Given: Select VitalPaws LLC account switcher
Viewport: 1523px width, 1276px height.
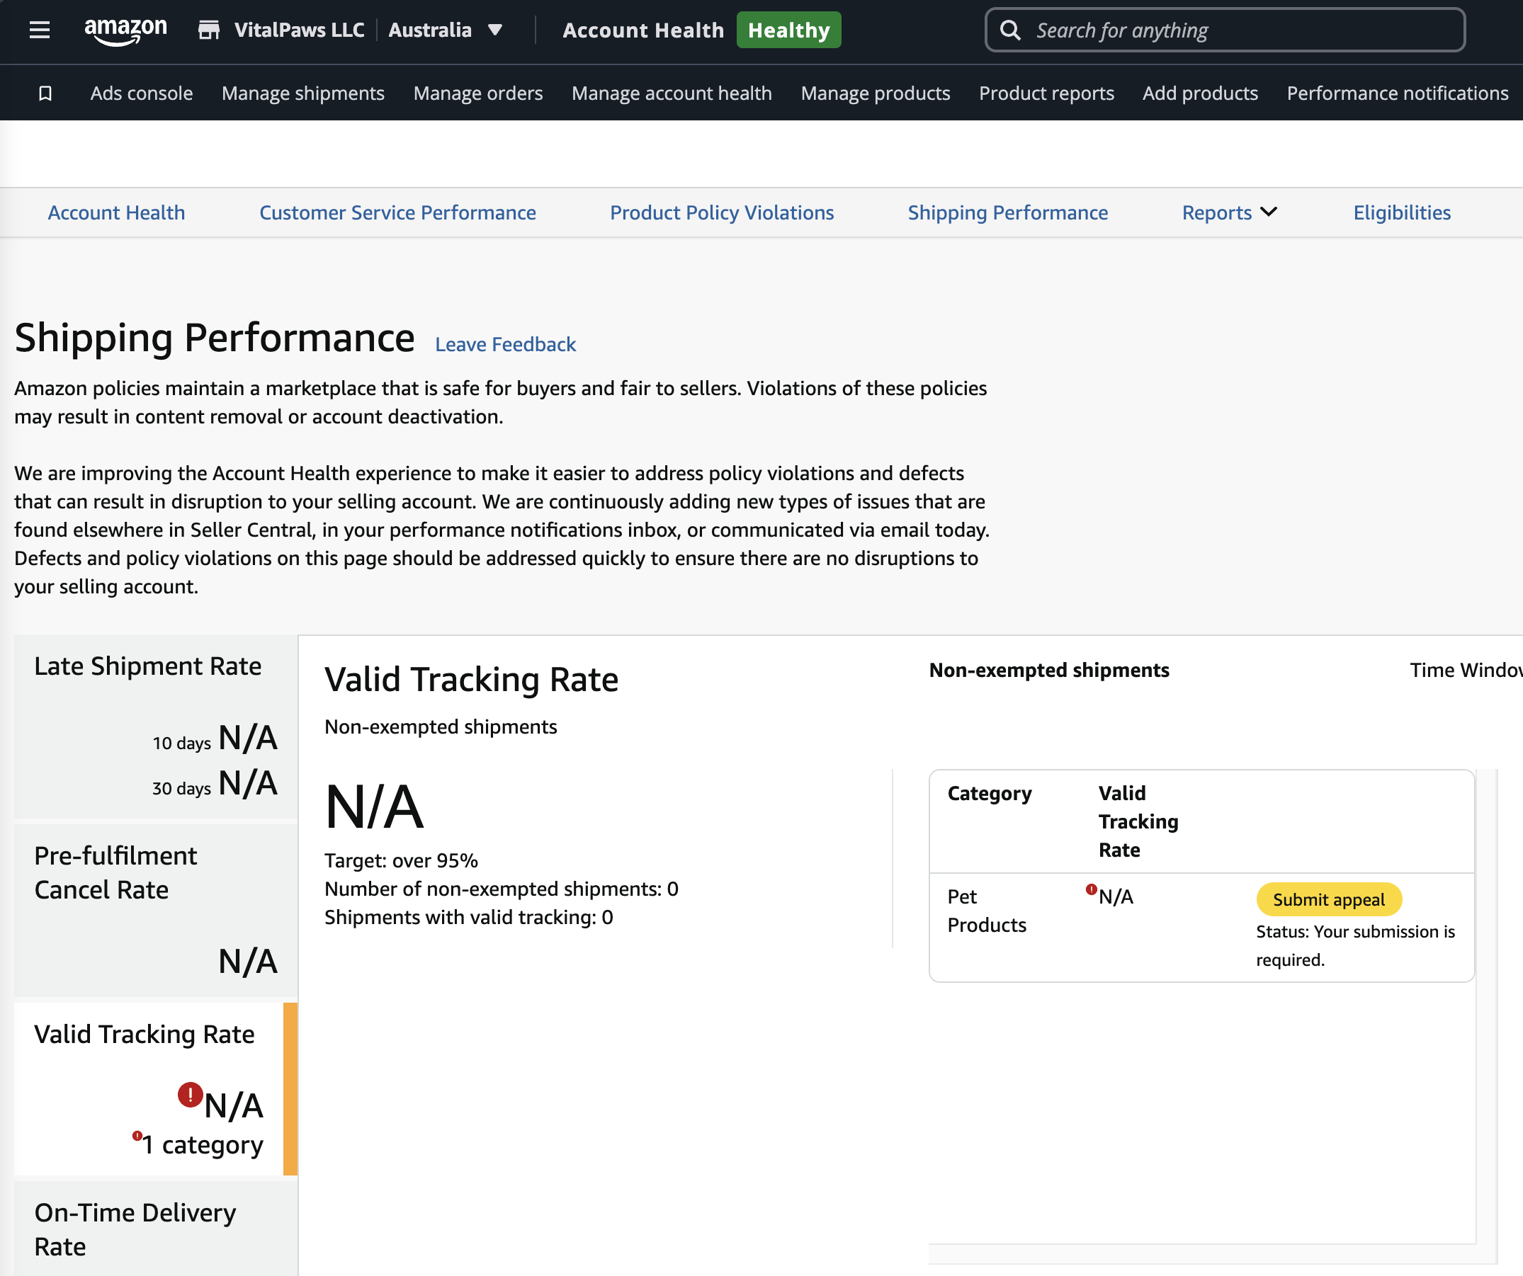Looking at the screenshot, I should point(299,30).
